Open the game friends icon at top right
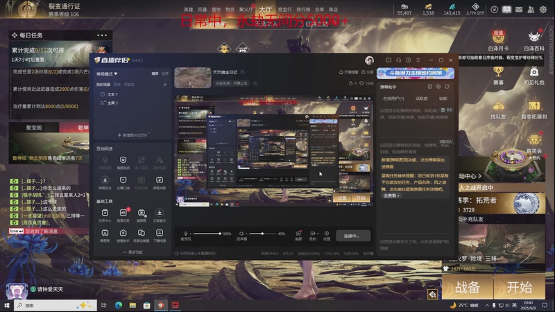This screenshot has height=312, width=555. (531, 10)
